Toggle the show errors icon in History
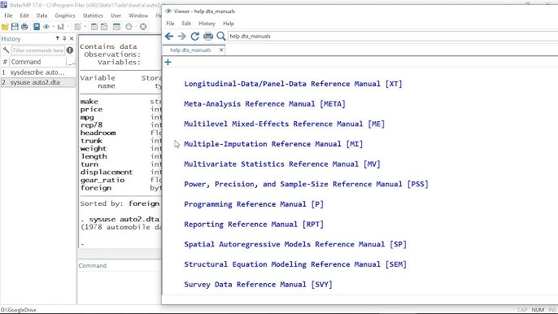The height and width of the screenshot is (314, 558). (x=70, y=50)
